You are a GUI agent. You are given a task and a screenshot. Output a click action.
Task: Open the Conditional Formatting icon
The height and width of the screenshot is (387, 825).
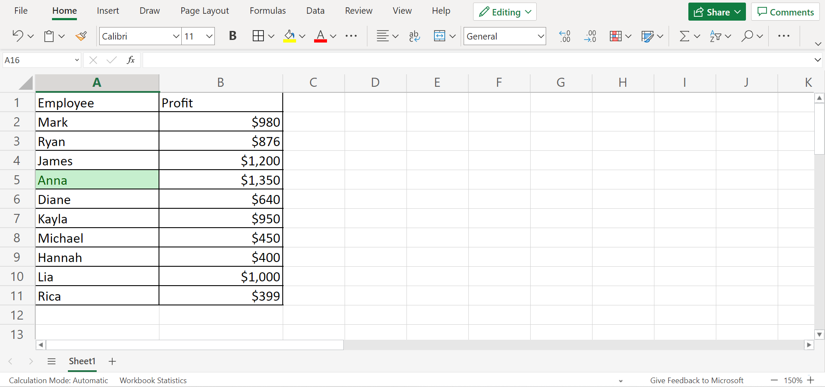[615, 36]
